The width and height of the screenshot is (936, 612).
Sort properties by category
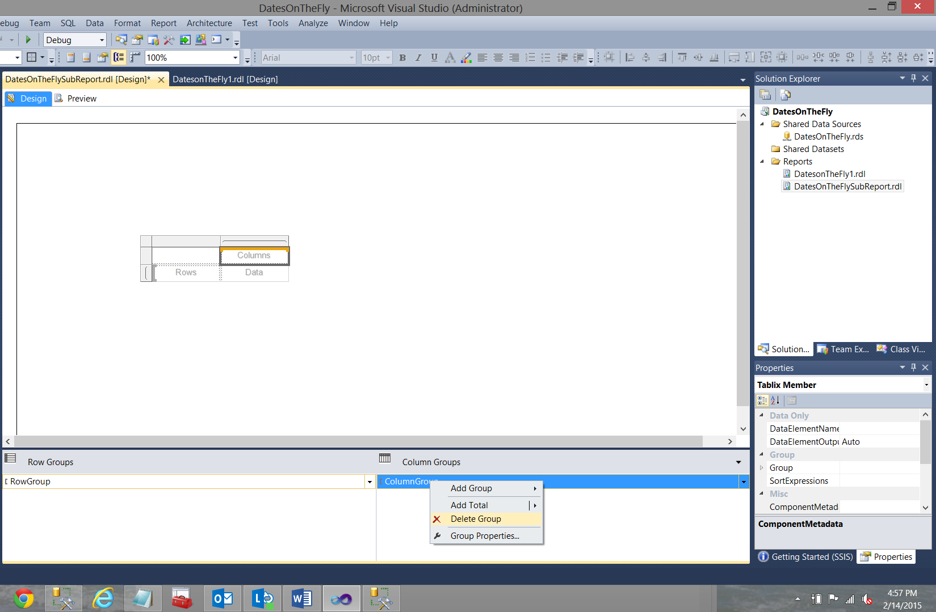click(x=762, y=400)
